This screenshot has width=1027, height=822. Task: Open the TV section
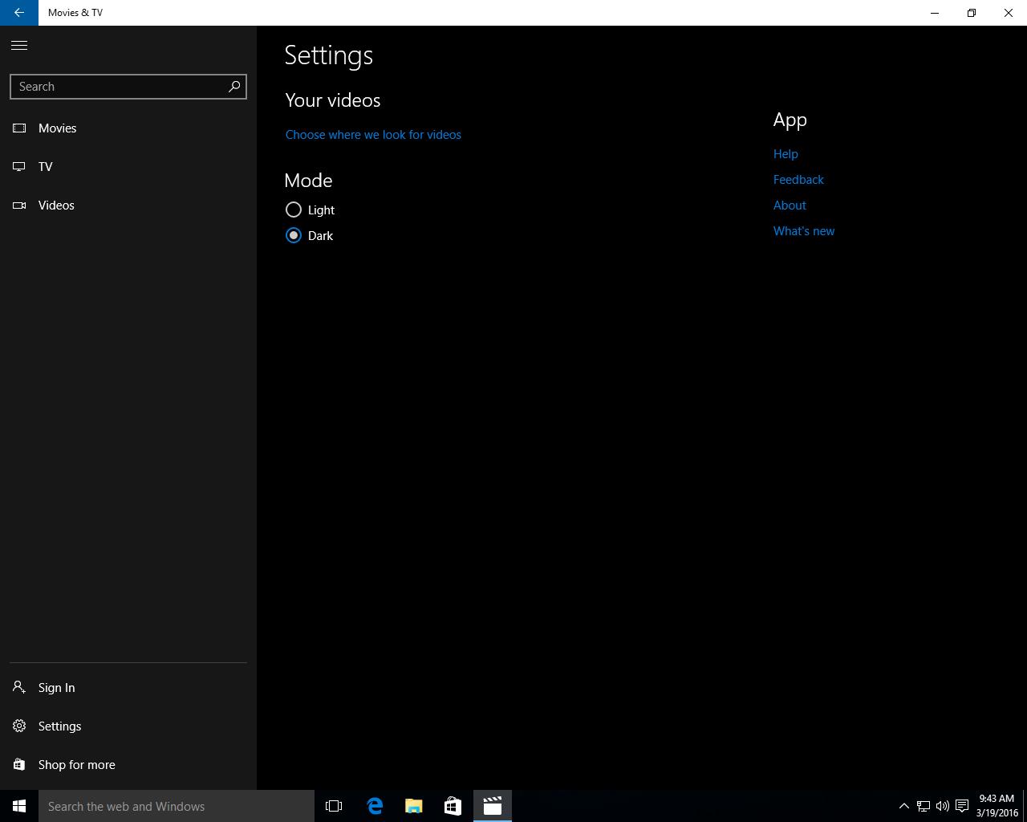[128, 167]
